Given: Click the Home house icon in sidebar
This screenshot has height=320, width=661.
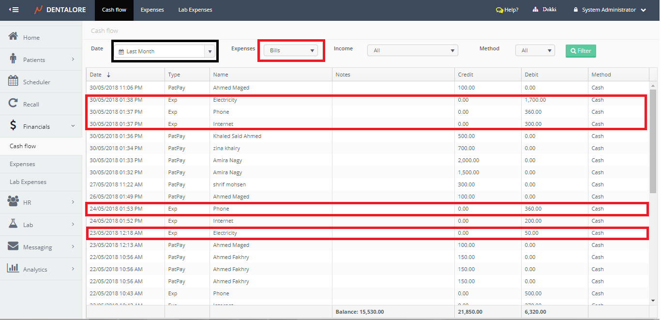Looking at the screenshot, I should [x=14, y=37].
